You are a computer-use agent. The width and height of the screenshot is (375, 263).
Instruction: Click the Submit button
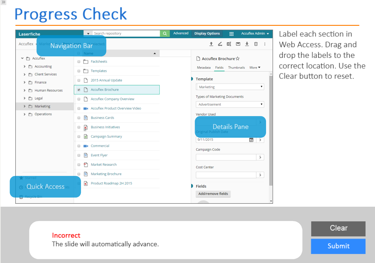338,246
